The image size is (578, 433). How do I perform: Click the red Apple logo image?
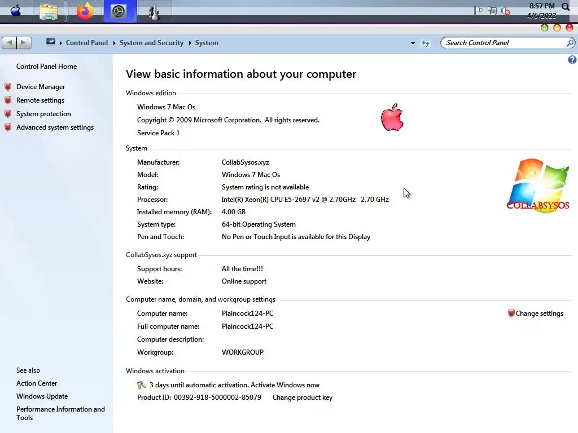[x=392, y=117]
